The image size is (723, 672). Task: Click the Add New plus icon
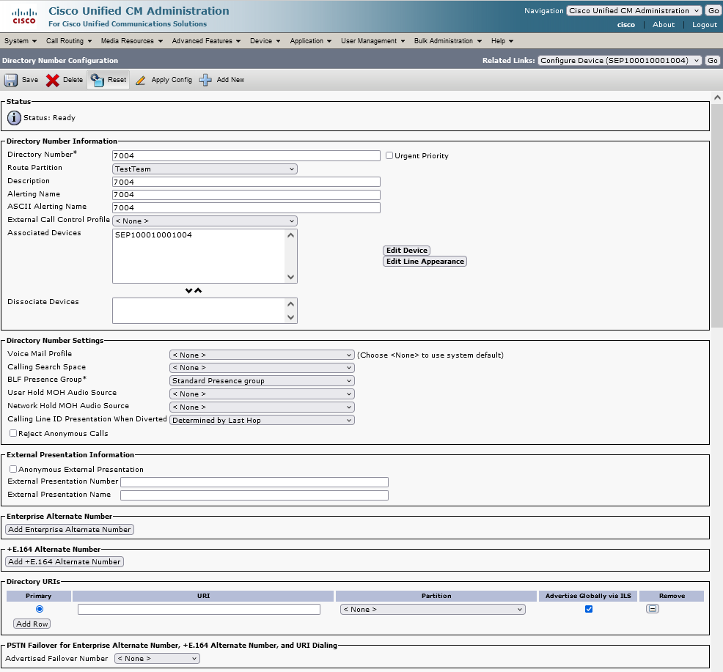[x=205, y=80]
